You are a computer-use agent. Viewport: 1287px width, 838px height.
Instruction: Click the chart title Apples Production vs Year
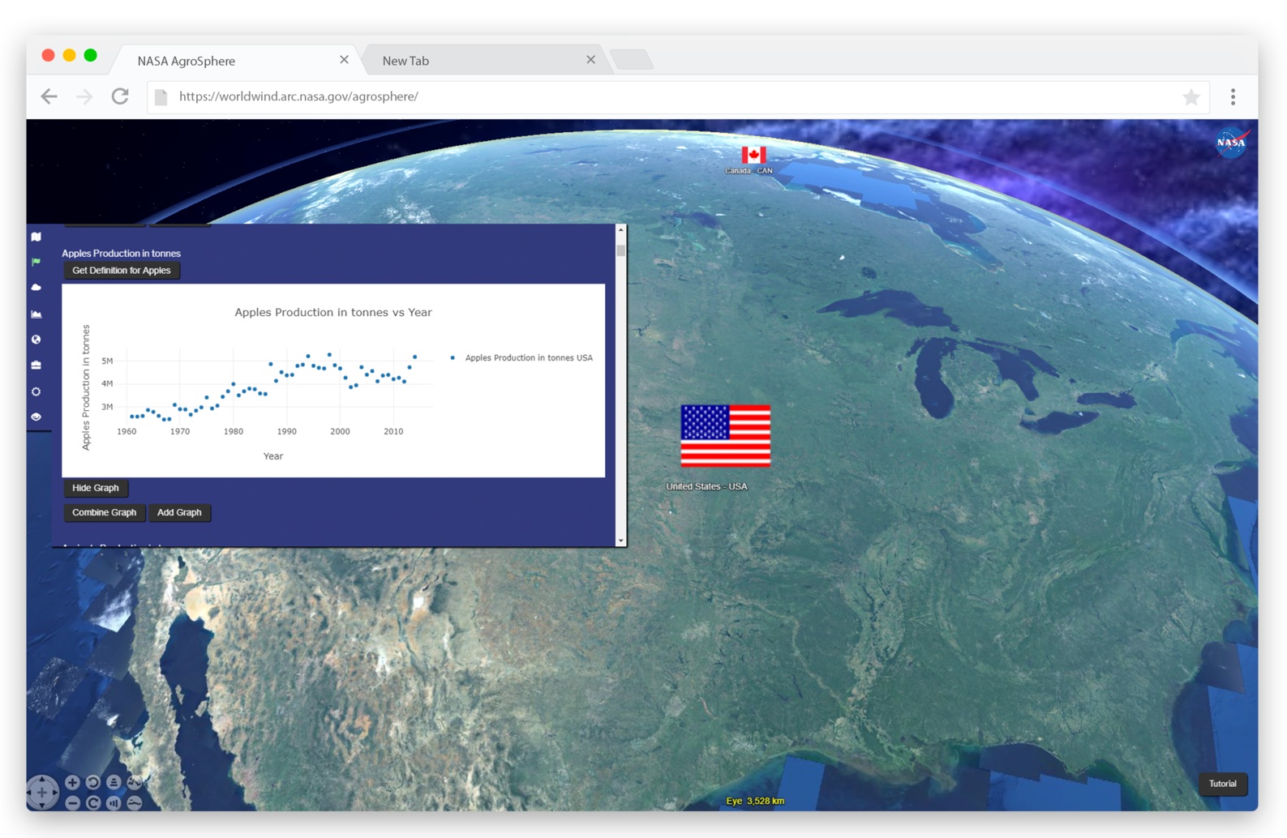point(333,312)
